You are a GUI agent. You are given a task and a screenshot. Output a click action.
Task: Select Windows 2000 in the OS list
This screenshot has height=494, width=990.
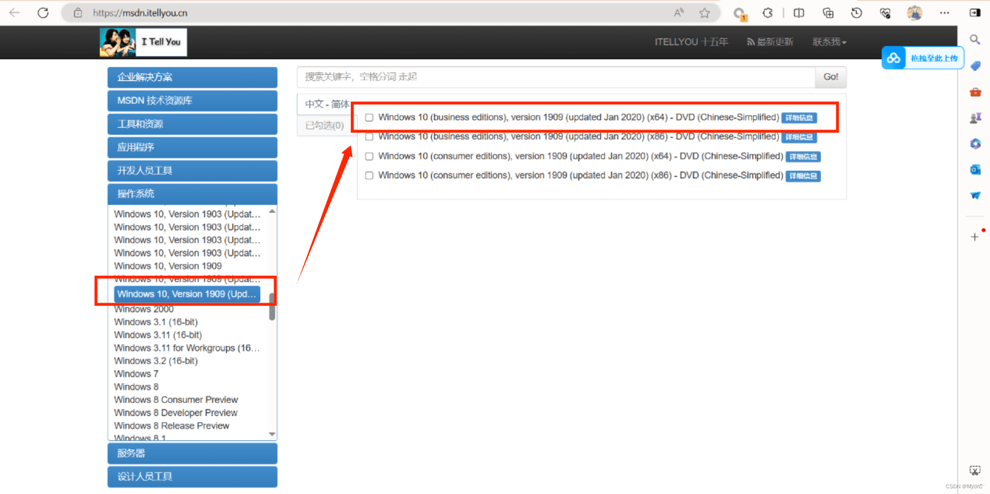144,309
